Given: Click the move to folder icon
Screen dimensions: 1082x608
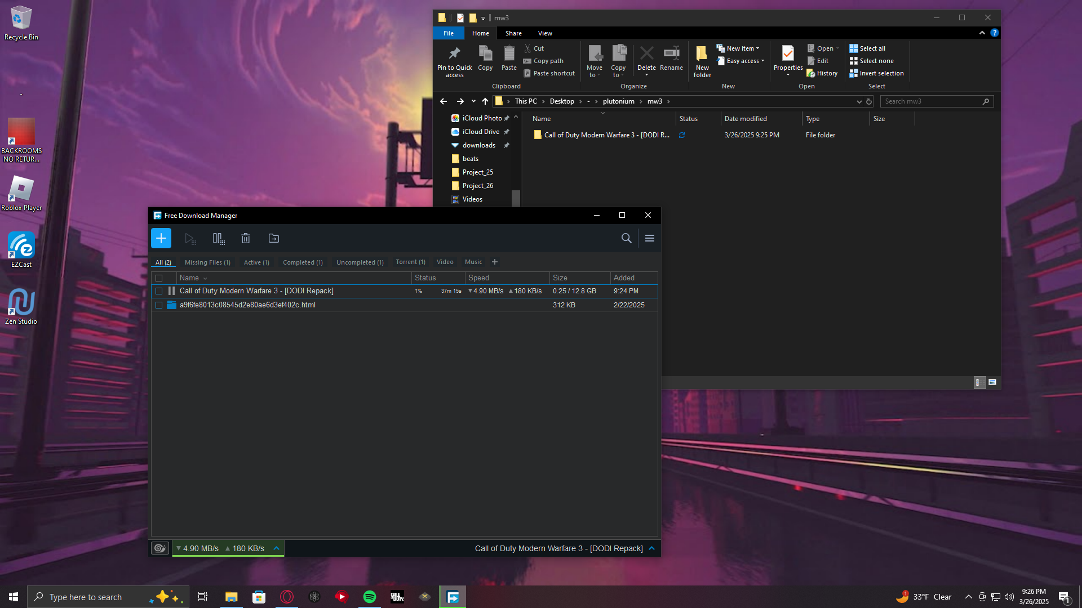Looking at the screenshot, I should click(x=274, y=239).
